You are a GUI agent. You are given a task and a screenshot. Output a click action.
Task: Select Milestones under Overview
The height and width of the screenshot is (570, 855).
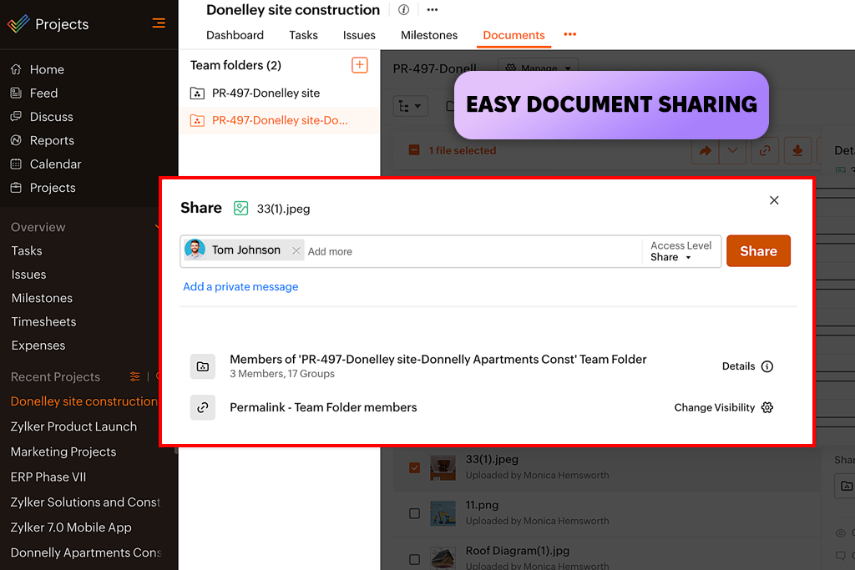coord(42,298)
